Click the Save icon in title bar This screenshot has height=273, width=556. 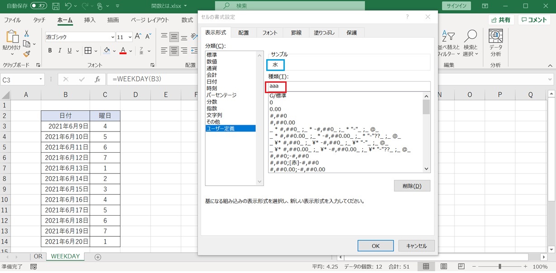[x=56, y=7]
